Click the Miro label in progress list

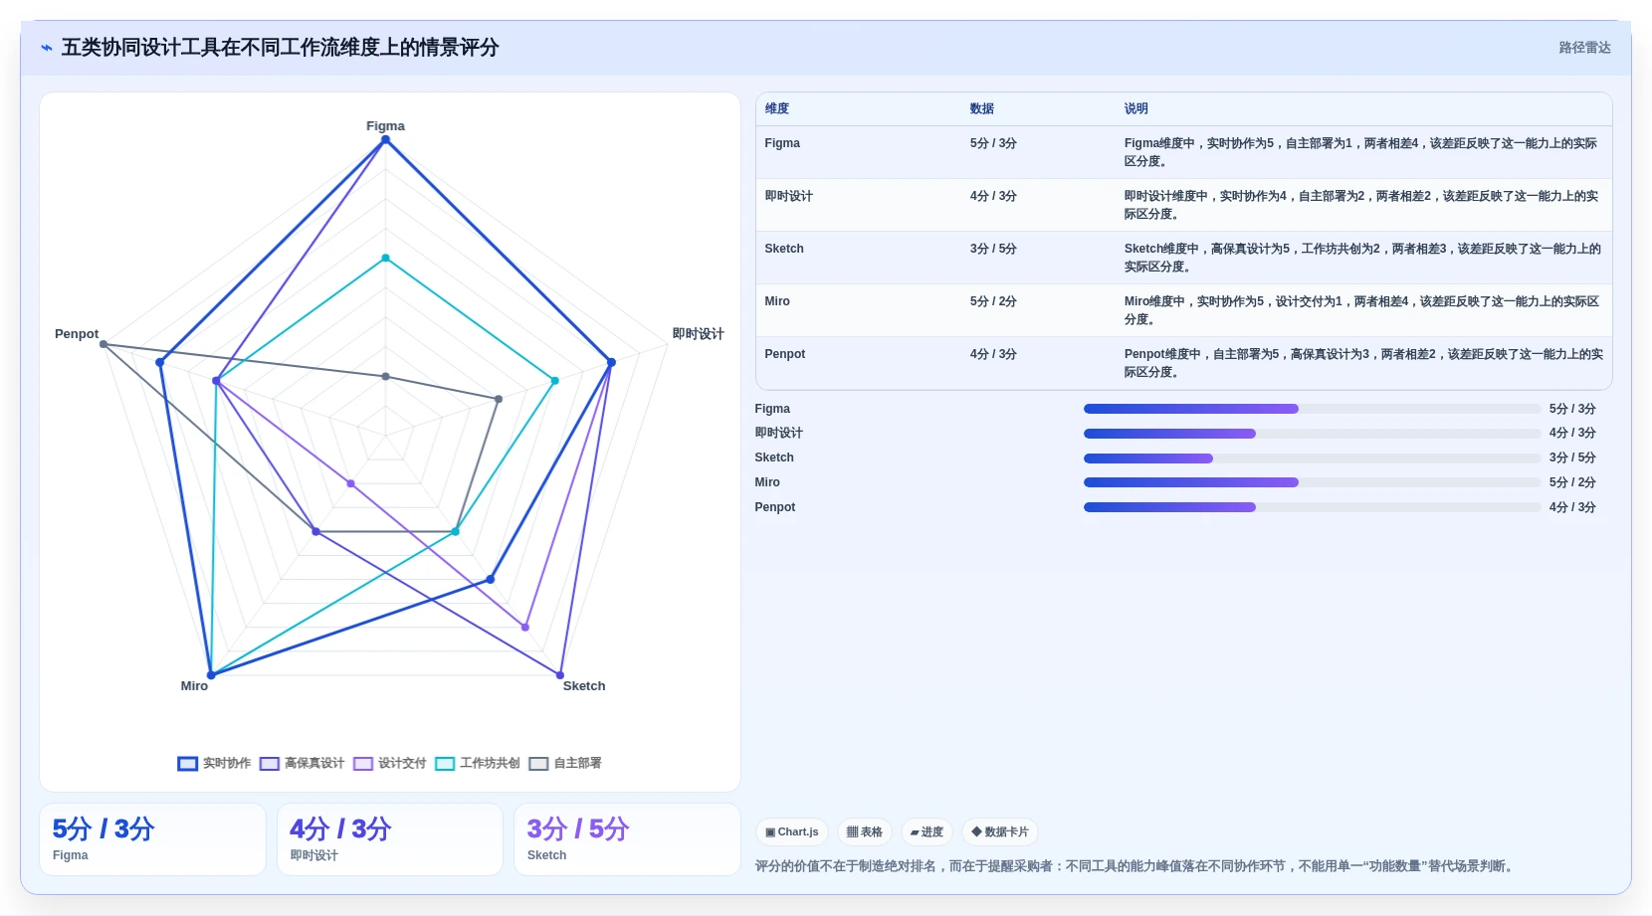pyautogui.click(x=767, y=482)
